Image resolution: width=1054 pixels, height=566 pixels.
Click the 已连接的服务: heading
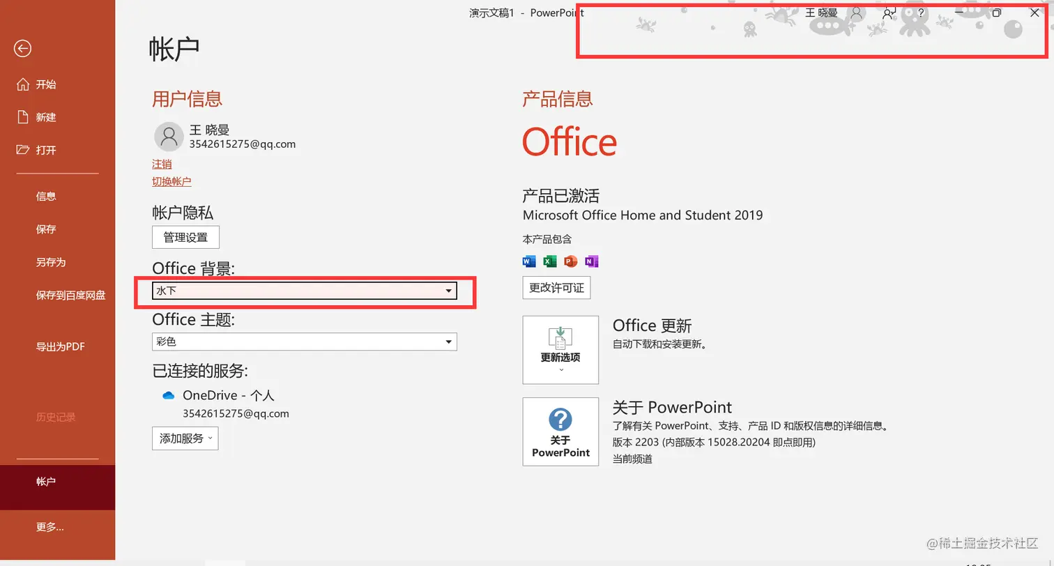click(x=200, y=370)
